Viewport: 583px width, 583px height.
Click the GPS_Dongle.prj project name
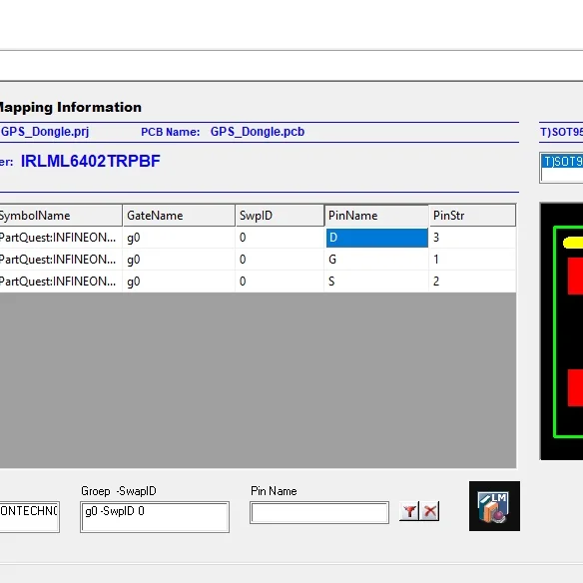pos(45,132)
